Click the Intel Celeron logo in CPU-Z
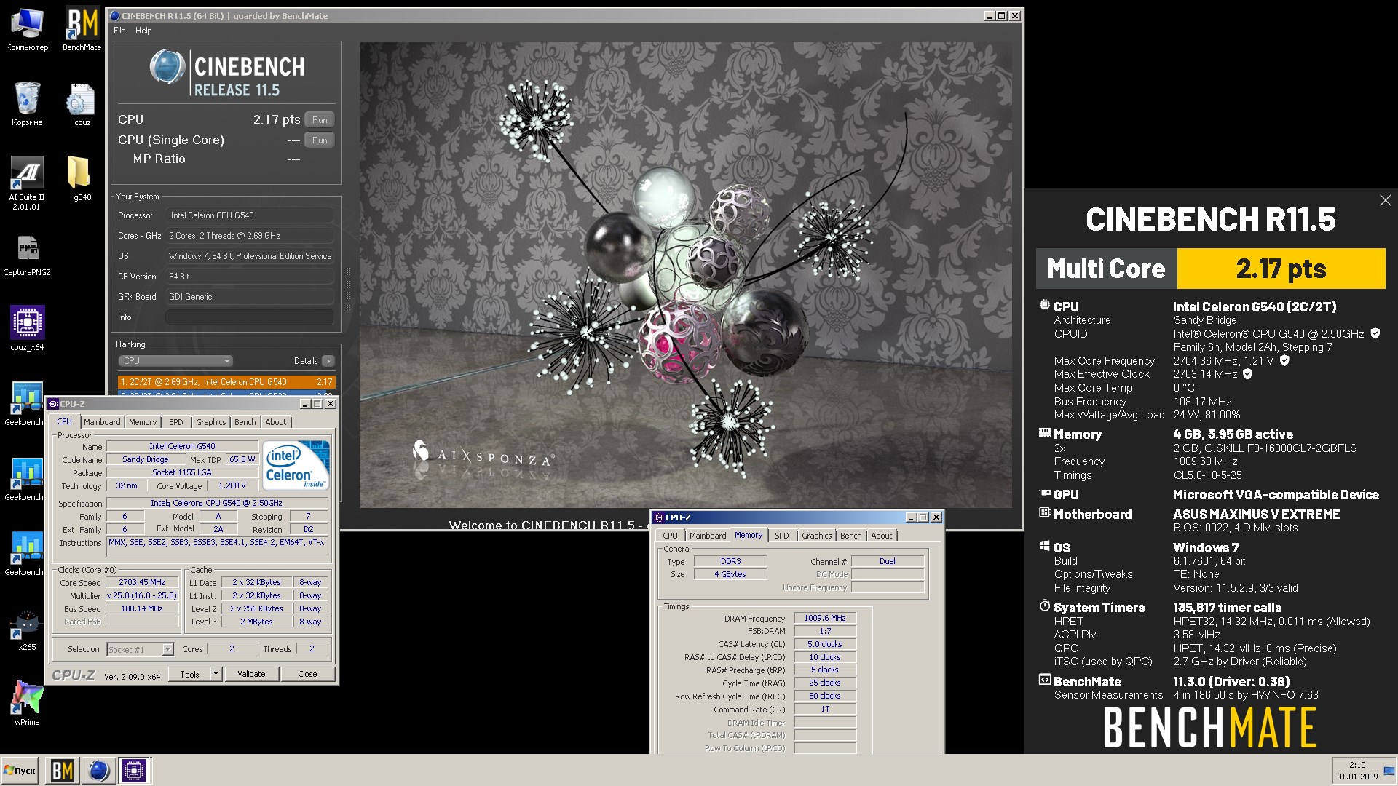Viewport: 1398px width, 786px height. [296, 465]
